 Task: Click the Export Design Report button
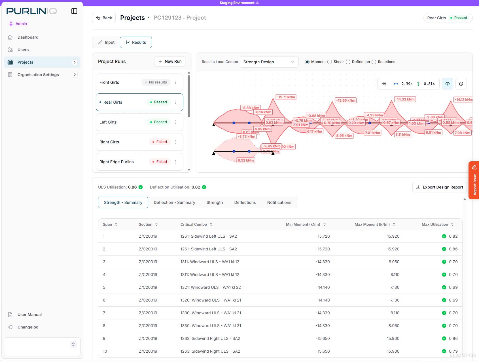click(x=439, y=187)
